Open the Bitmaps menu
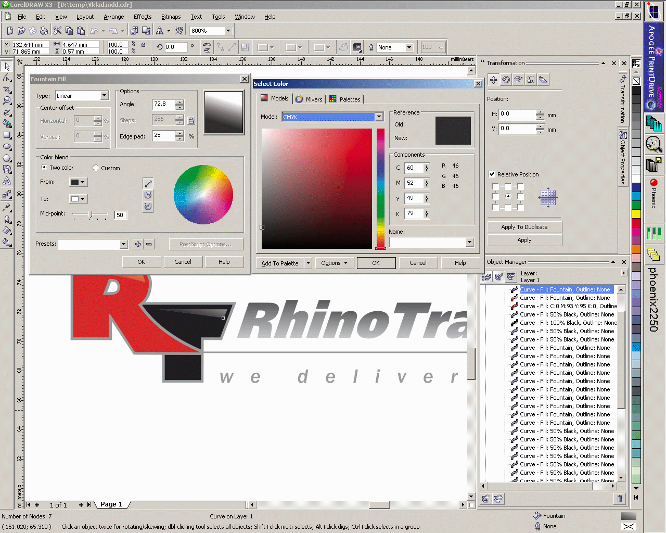666x533 pixels. pos(171,17)
